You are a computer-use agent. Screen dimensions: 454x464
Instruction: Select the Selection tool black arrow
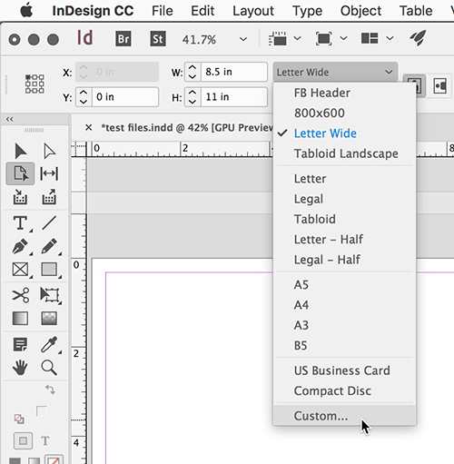20,151
